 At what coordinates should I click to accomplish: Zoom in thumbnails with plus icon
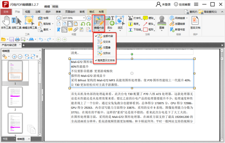[14, 57]
